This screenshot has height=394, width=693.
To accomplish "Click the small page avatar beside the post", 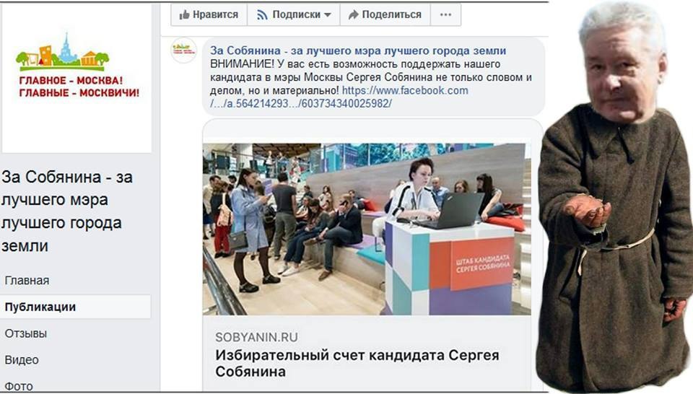I will coord(184,50).
